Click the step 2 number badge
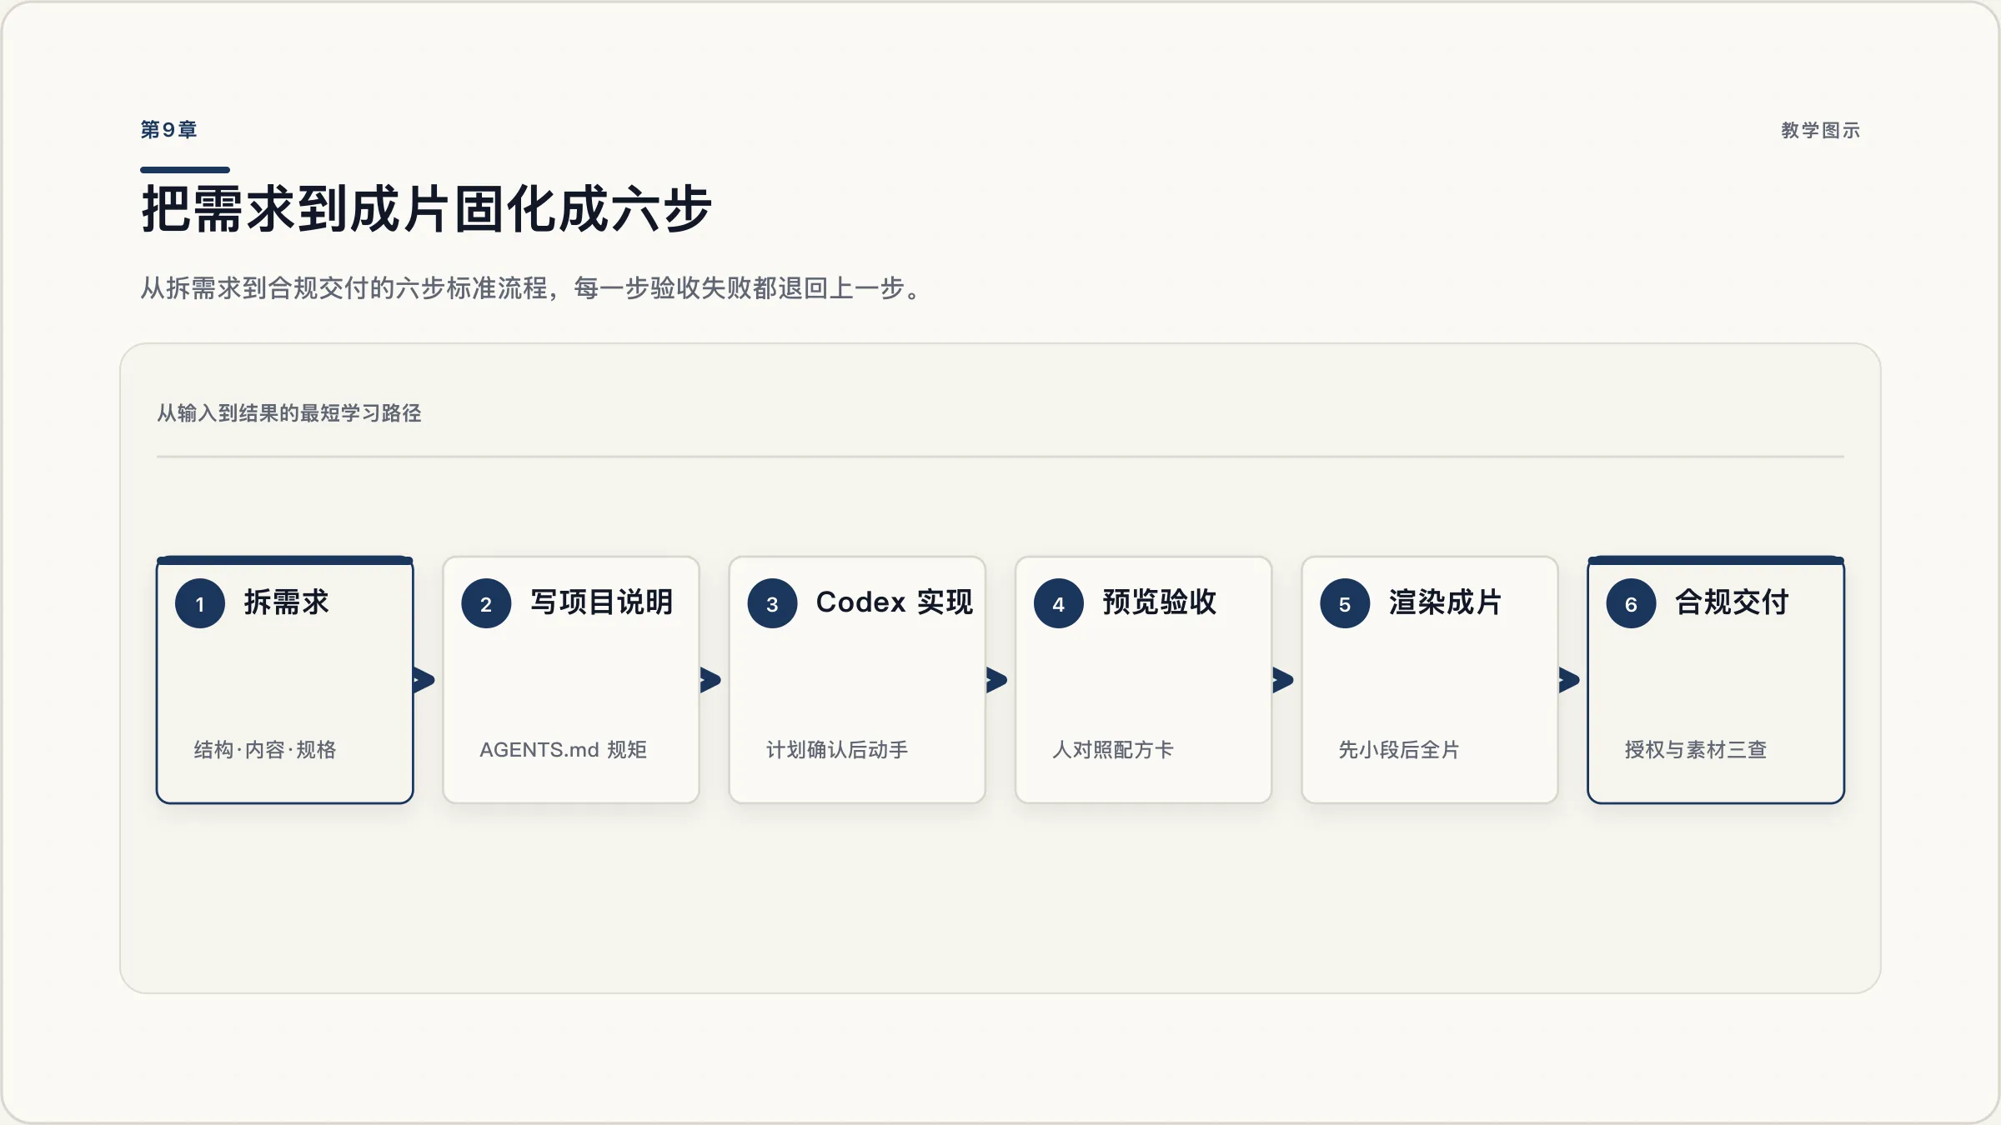Screen dimensions: 2001x1125 pyautogui.click(x=486, y=603)
